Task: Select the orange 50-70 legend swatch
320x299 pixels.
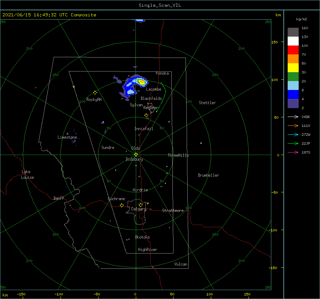Action: pyautogui.click(x=293, y=59)
